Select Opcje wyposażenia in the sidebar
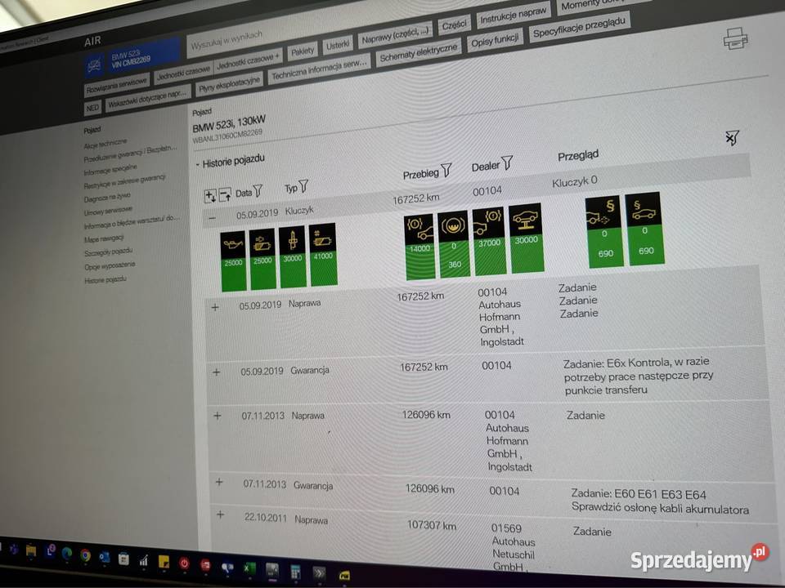Screen dimensions: 785x588 point(110,266)
